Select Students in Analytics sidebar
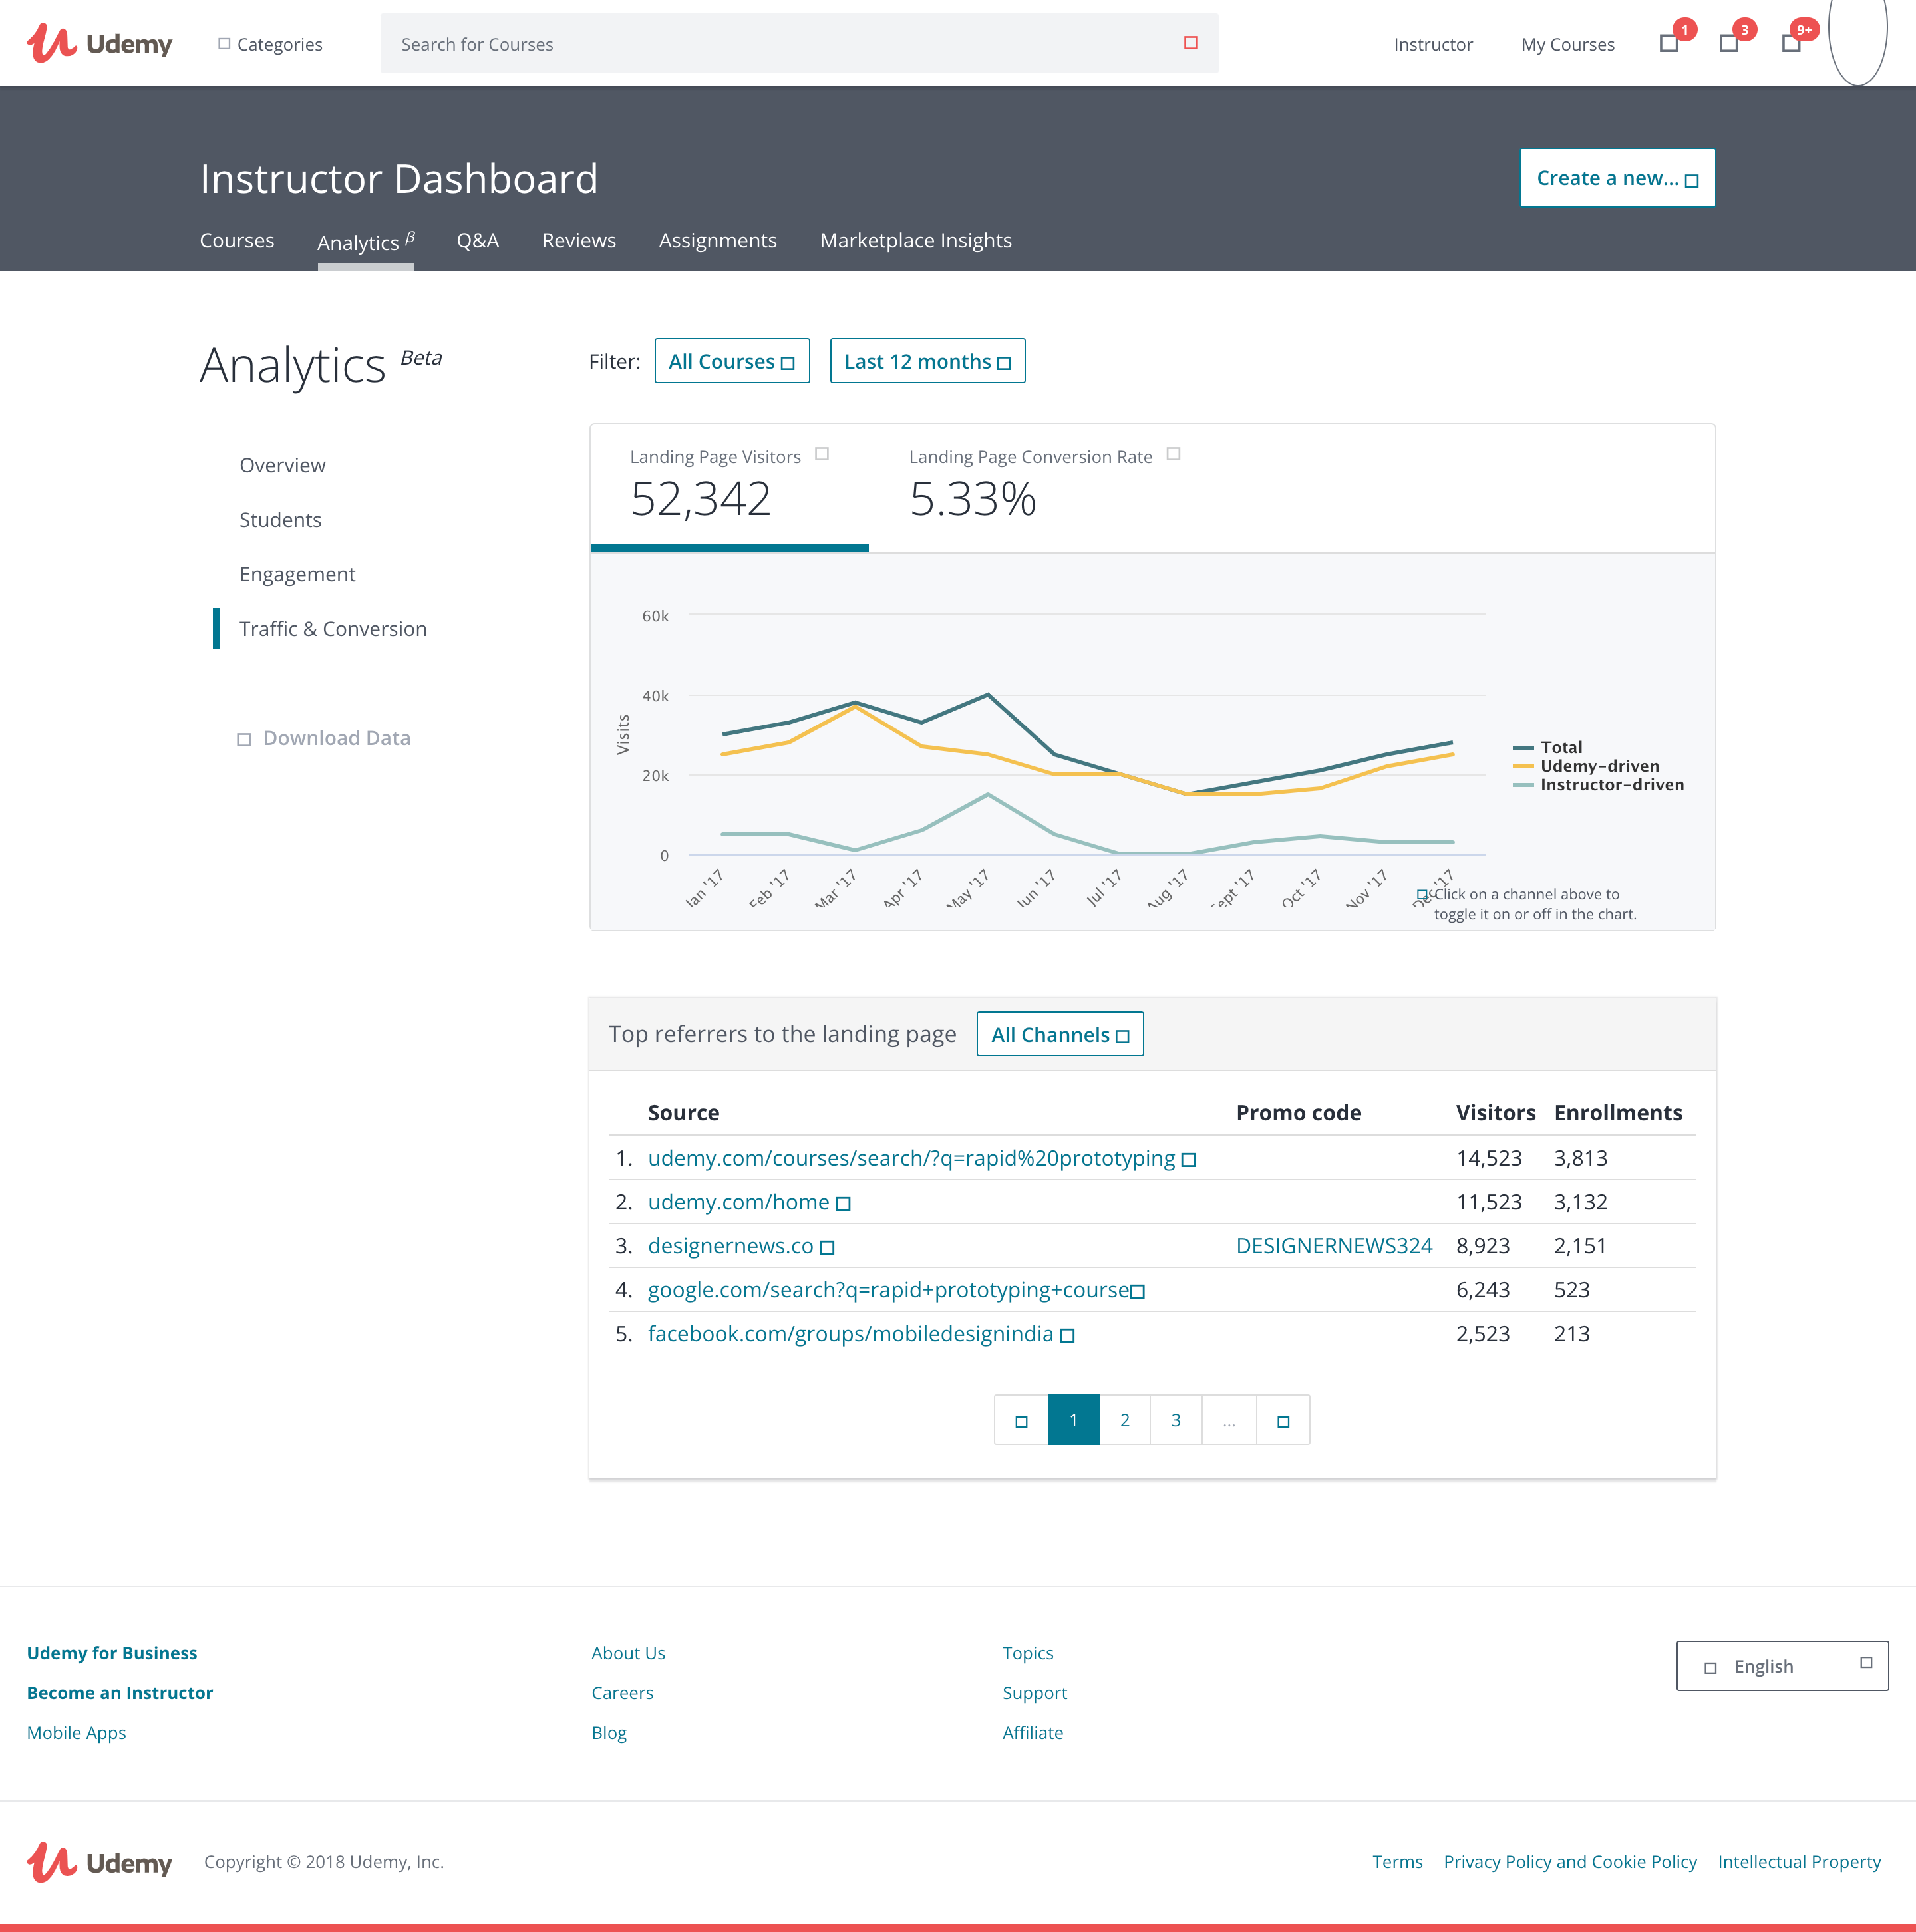The width and height of the screenshot is (1916, 1932). [x=281, y=520]
